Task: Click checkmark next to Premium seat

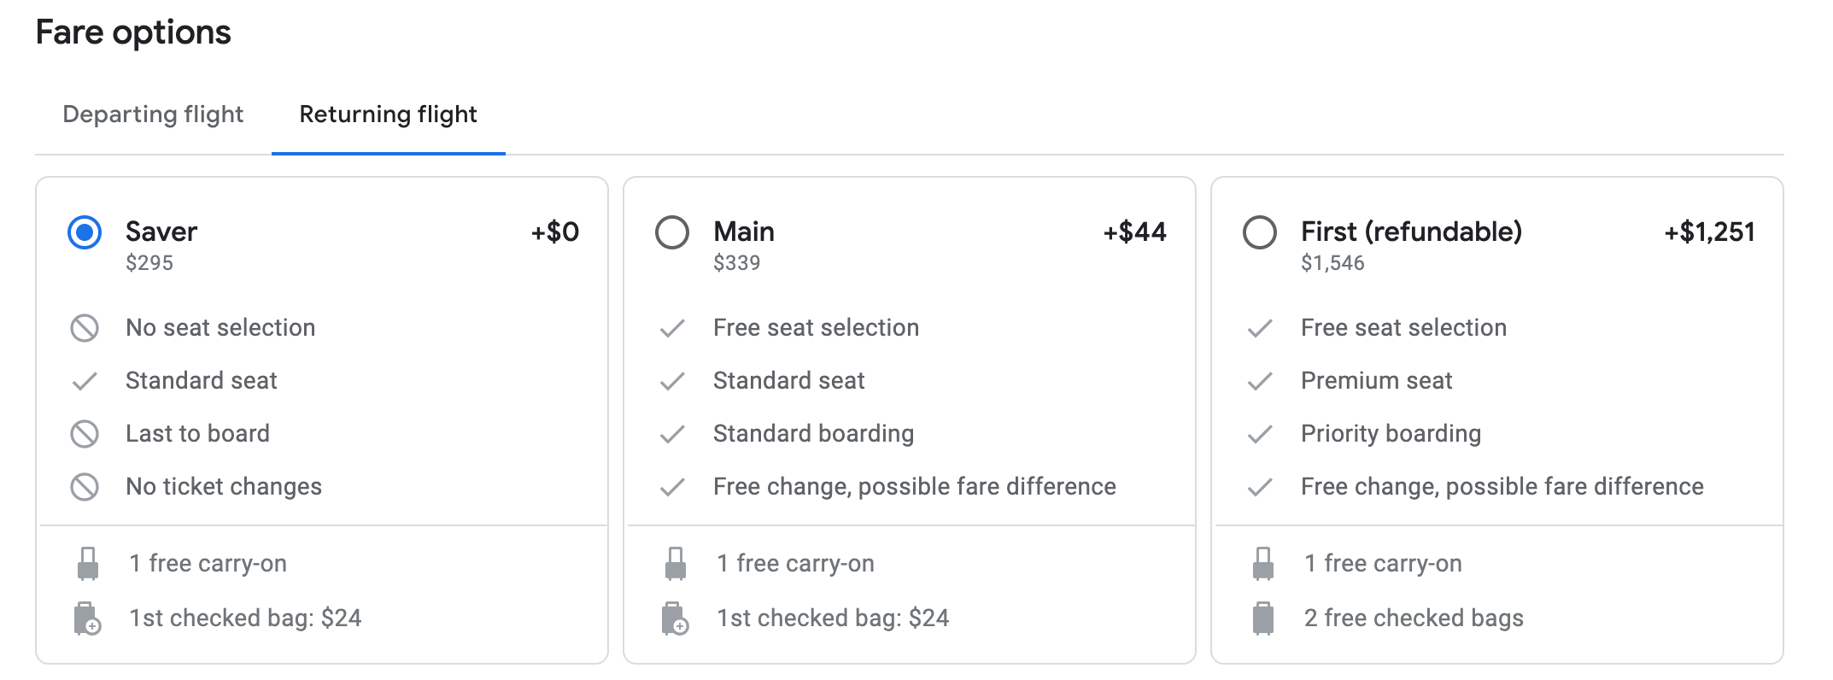Action: [x=1260, y=381]
